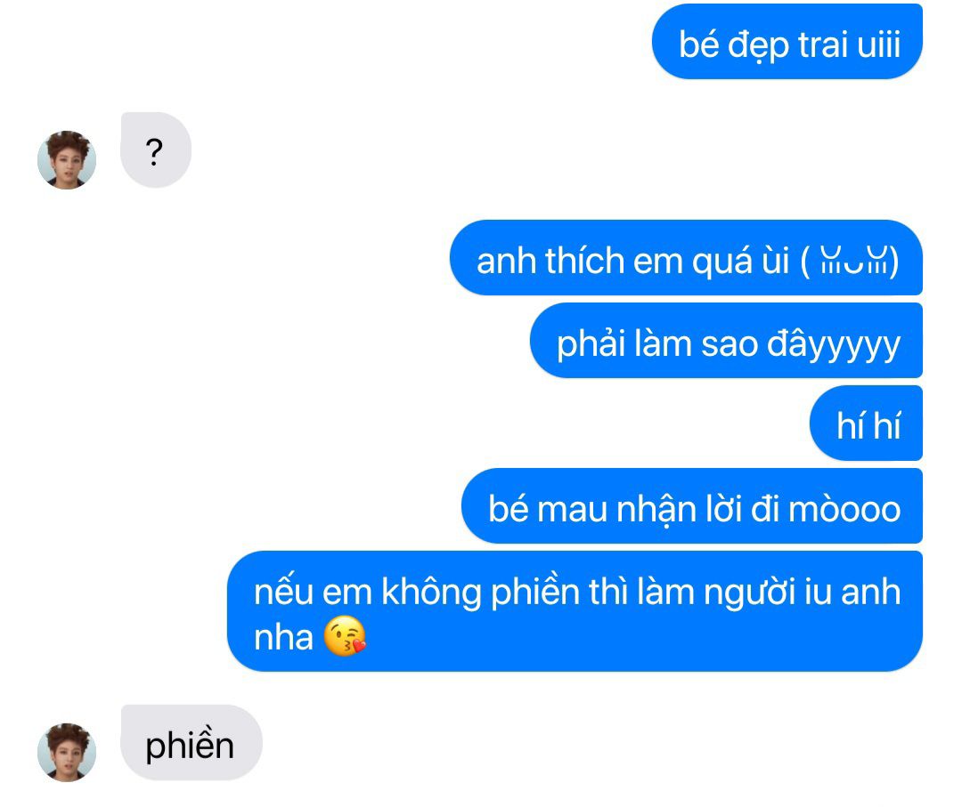
Task: Select the gray 'phiền' reply bubble
Action: point(192,743)
